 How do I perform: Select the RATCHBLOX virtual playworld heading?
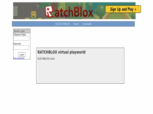pyautogui.click(x=61, y=52)
